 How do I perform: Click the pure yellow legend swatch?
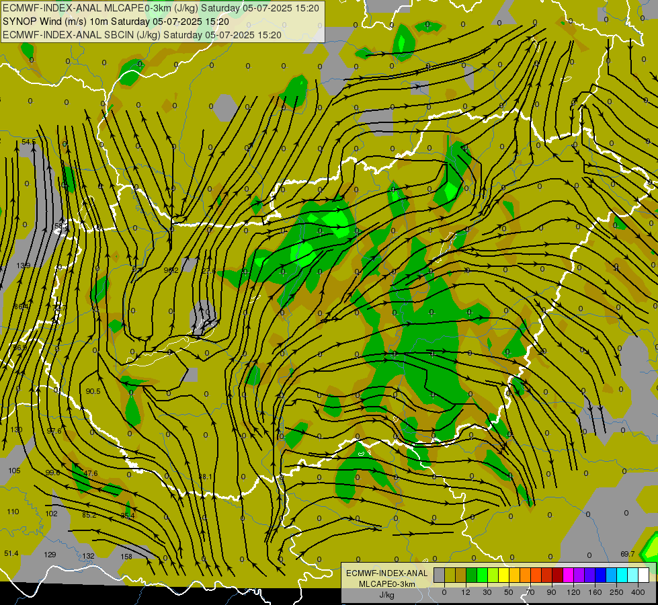pyautogui.click(x=503, y=575)
